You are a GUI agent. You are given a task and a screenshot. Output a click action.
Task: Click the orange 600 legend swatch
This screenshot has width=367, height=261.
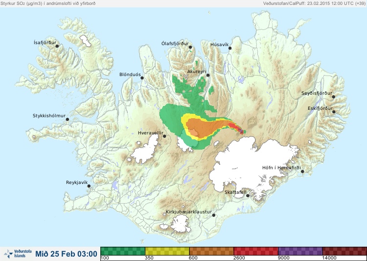(x=211, y=251)
